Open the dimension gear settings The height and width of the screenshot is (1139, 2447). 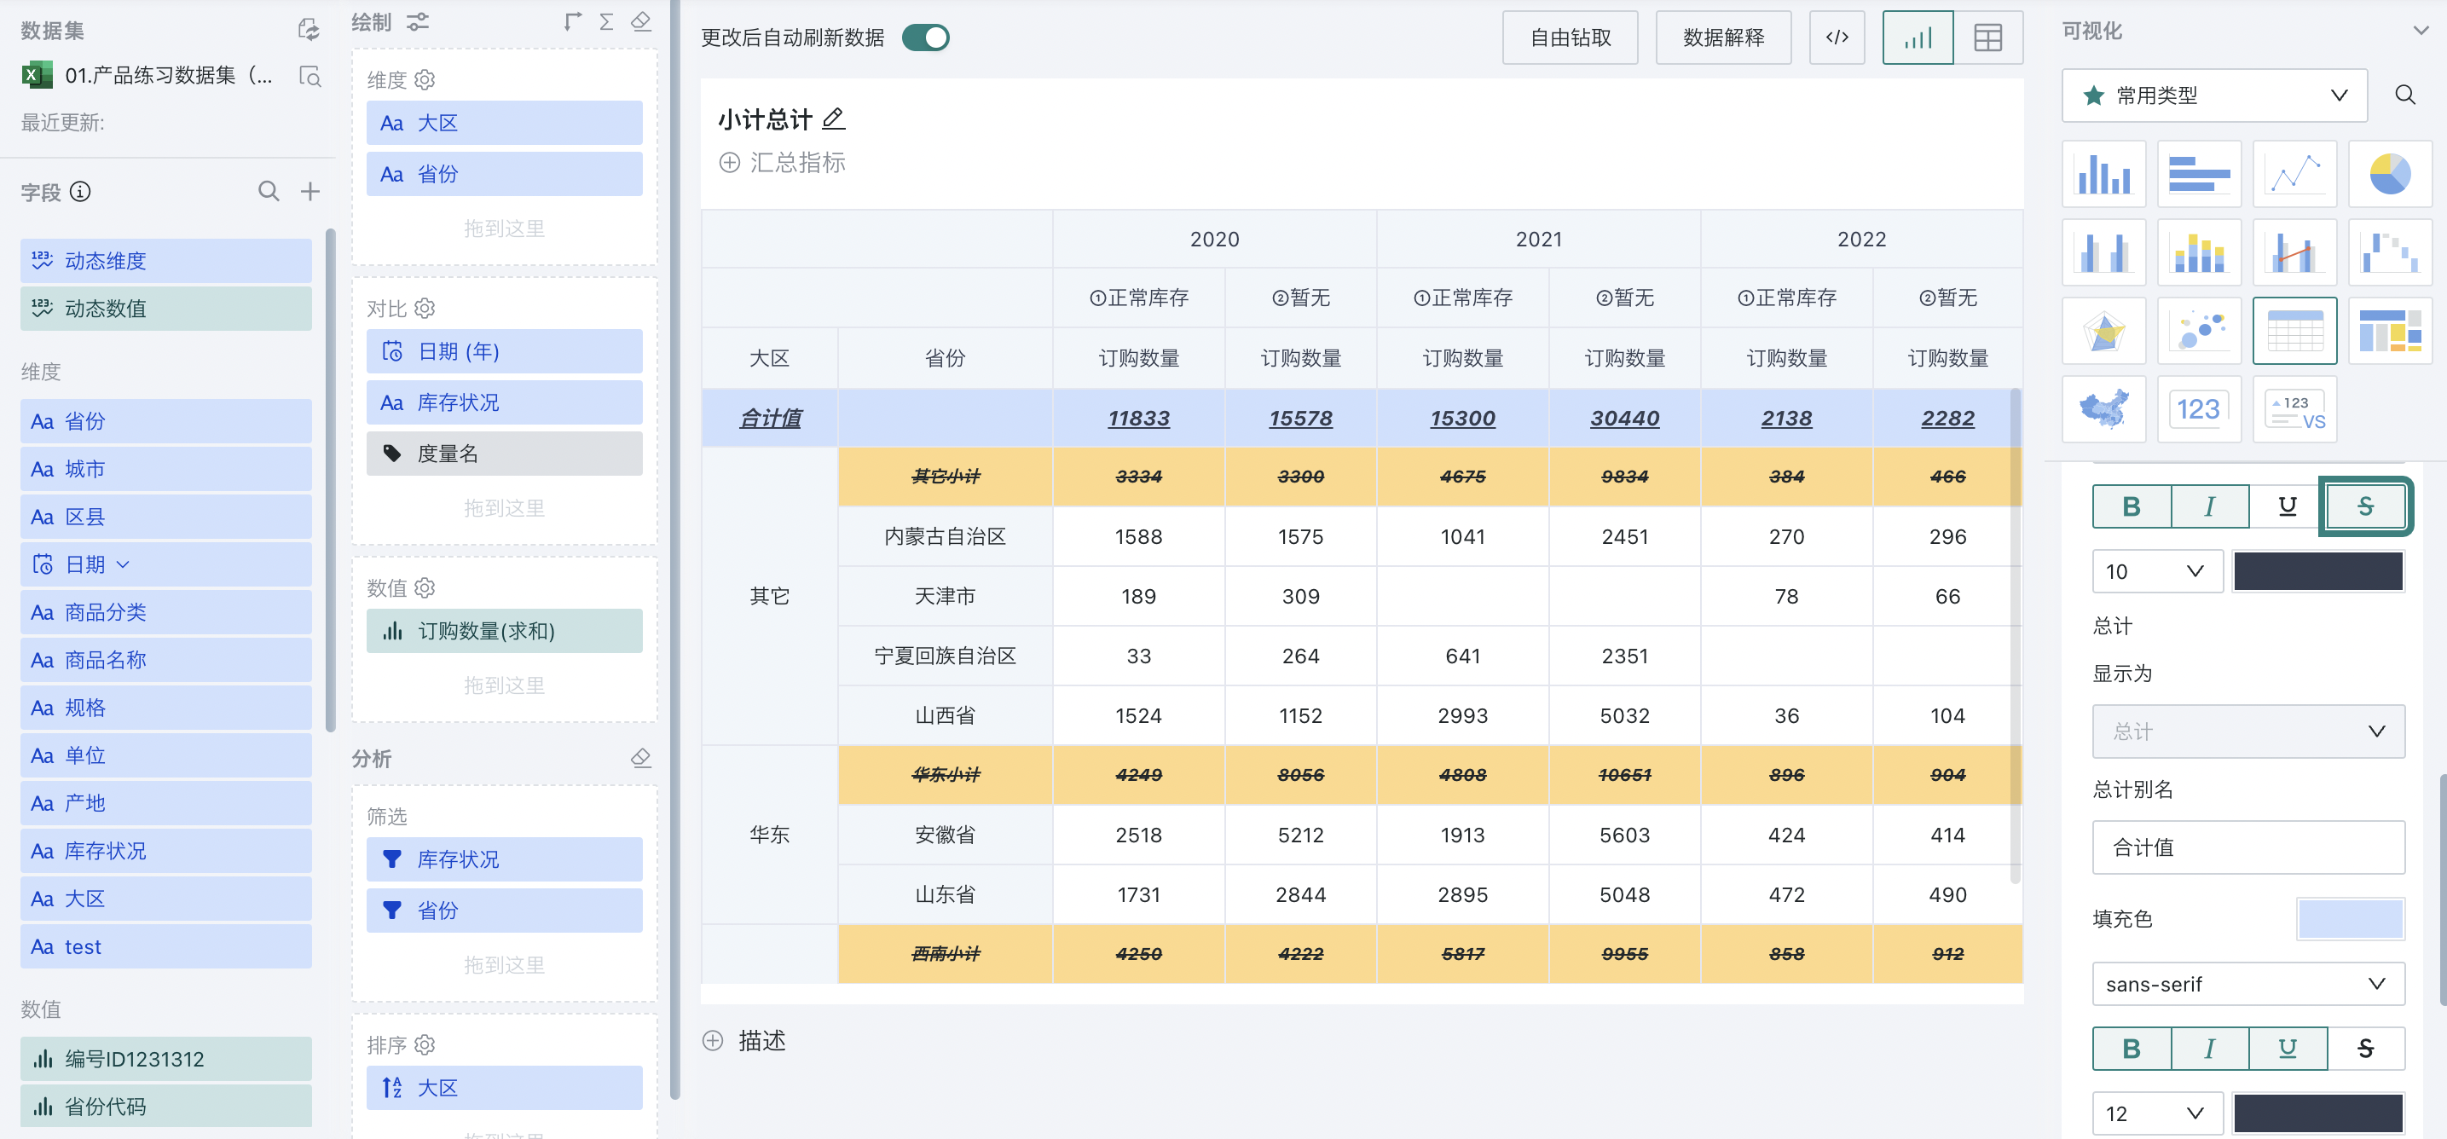tap(425, 80)
